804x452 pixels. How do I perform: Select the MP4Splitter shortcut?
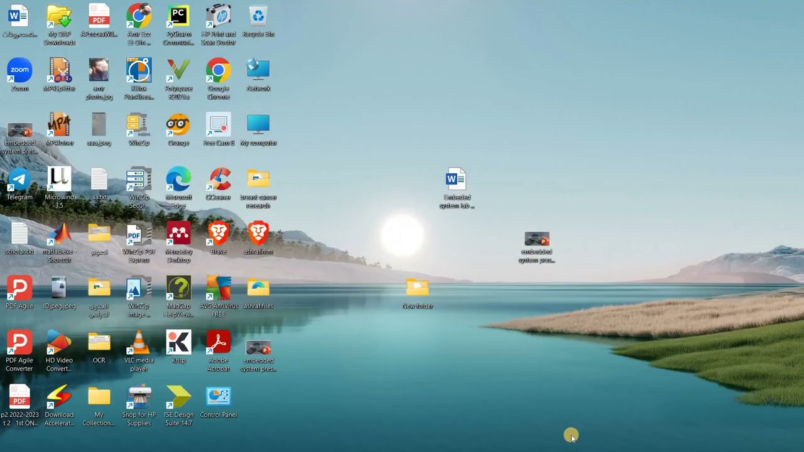pyautogui.click(x=59, y=75)
